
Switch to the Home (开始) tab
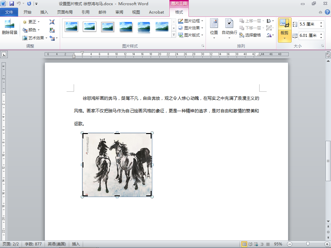pyautogui.click(x=27, y=12)
